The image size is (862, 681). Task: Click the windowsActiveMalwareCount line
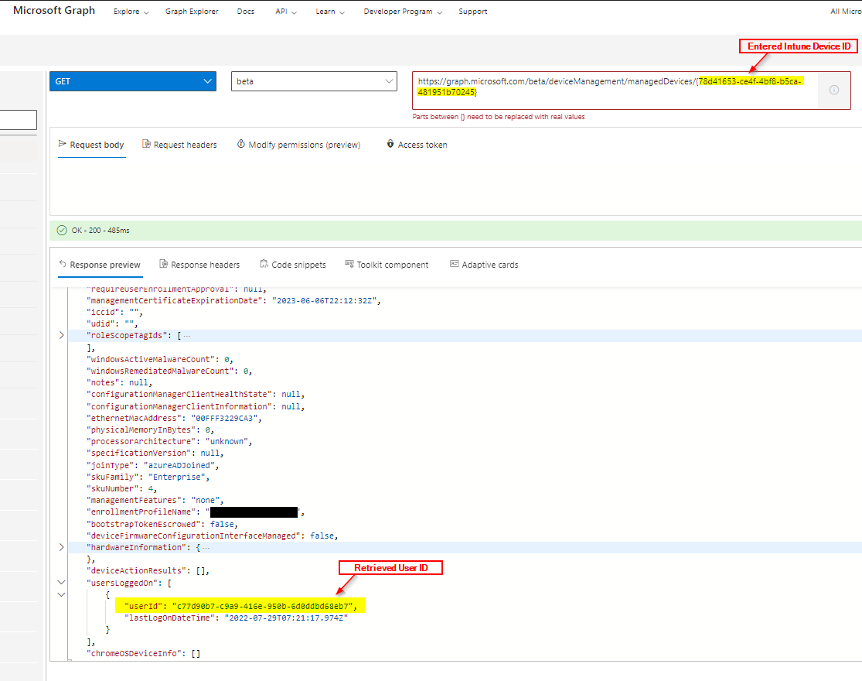pyautogui.click(x=160, y=359)
